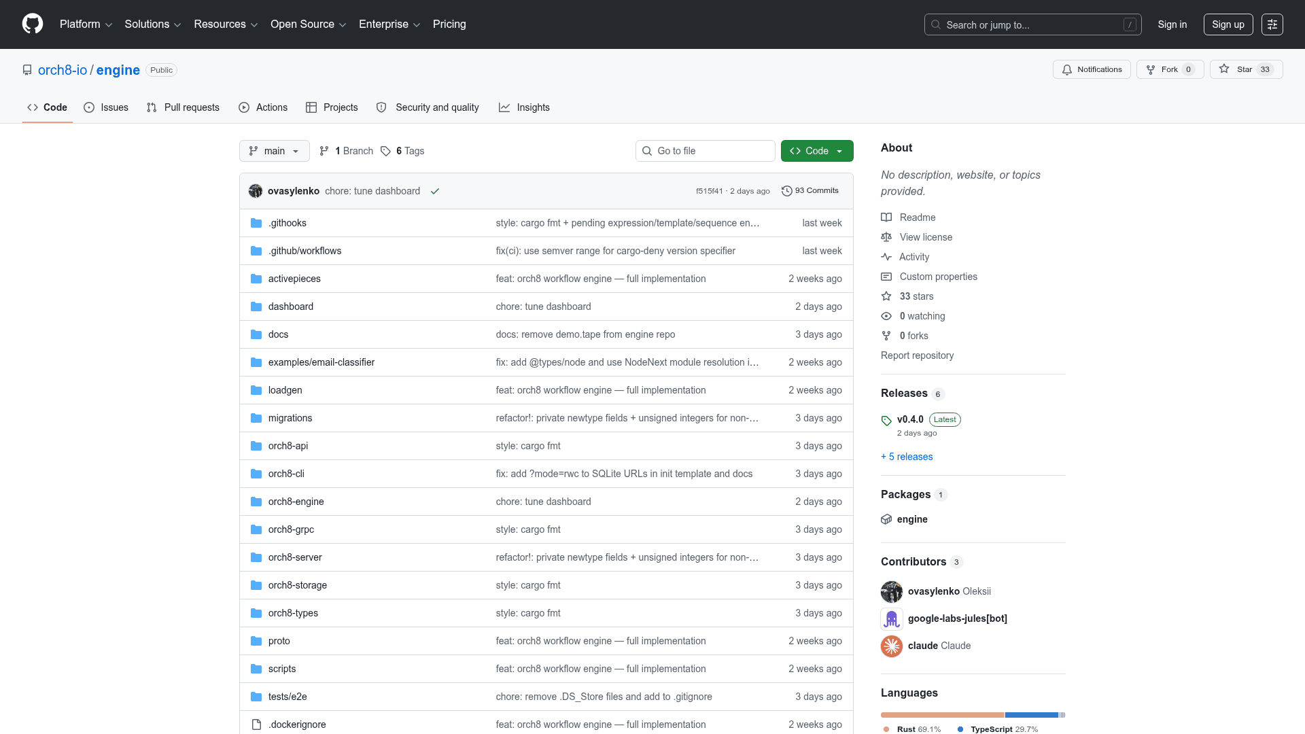Click the package icon beside engine

pyautogui.click(x=886, y=519)
